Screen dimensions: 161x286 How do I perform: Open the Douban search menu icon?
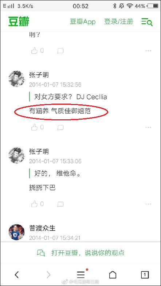click(147, 22)
